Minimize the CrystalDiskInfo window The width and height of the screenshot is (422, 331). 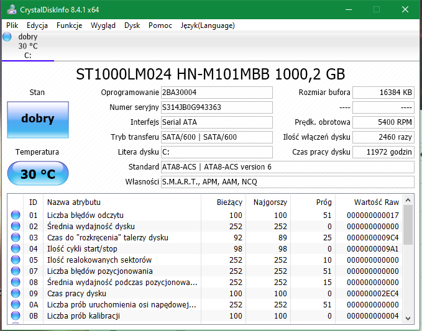(x=349, y=10)
